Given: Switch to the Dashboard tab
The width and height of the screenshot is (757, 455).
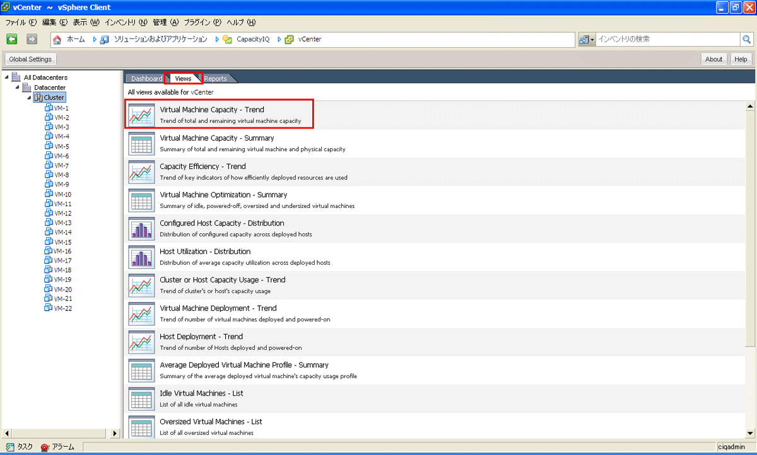Looking at the screenshot, I should click(x=146, y=79).
